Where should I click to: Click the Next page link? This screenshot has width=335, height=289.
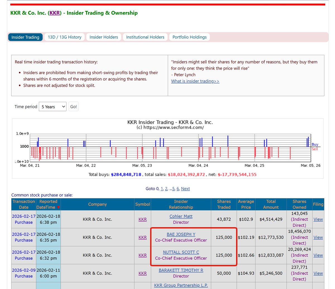185,189
